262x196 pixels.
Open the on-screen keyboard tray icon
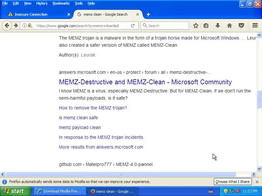click(x=211, y=191)
